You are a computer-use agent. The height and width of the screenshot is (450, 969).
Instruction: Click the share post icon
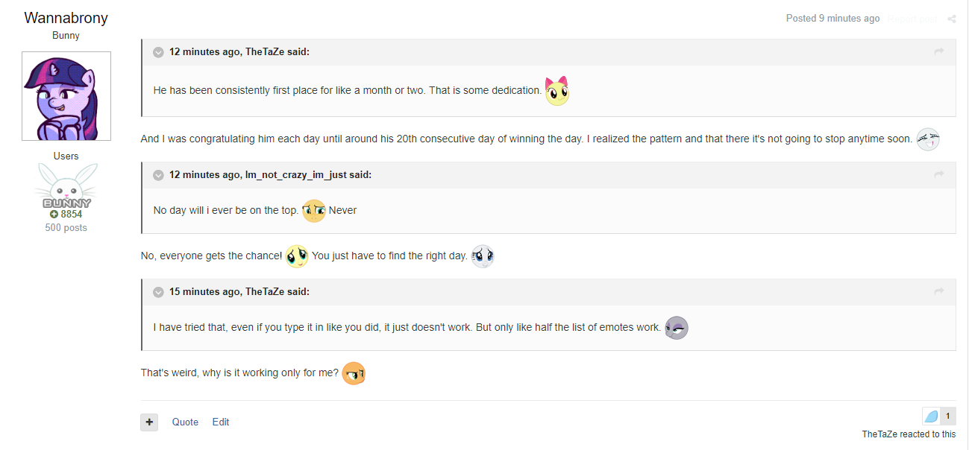[x=951, y=19]
